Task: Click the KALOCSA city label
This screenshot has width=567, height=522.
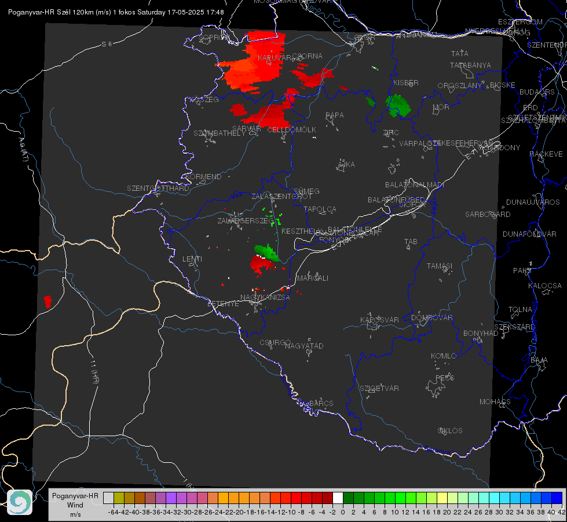Action: coord(545,286)
